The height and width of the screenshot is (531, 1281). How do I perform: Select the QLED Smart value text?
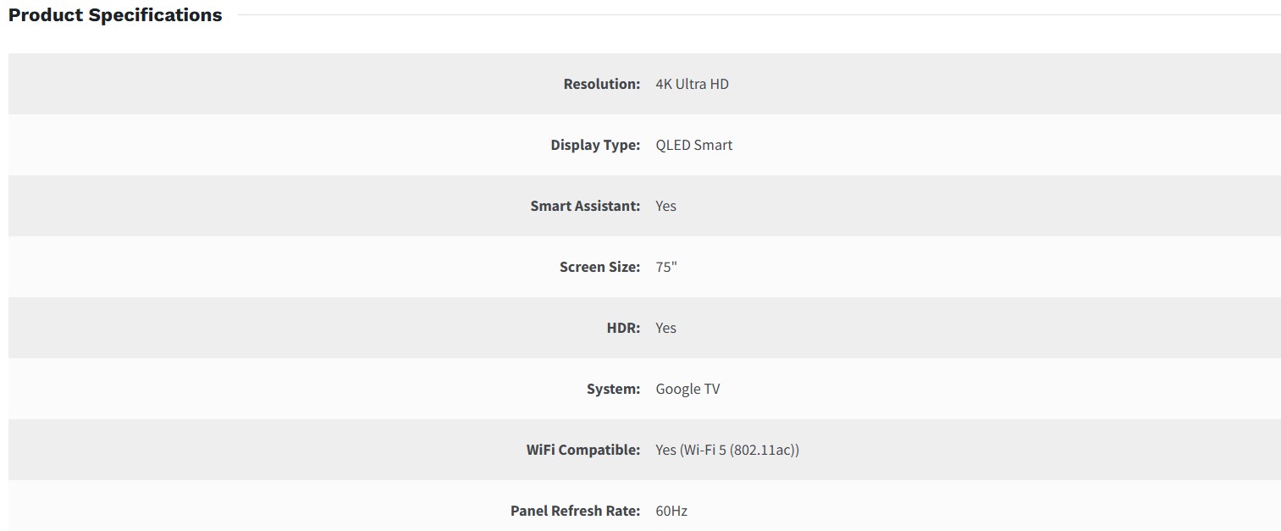coord(693,145)
